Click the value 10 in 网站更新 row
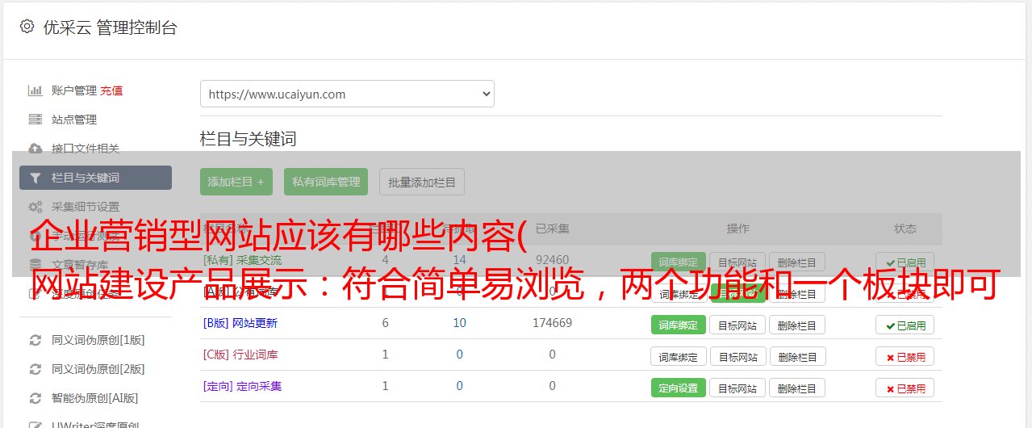1032x428 pixels. 460,323
